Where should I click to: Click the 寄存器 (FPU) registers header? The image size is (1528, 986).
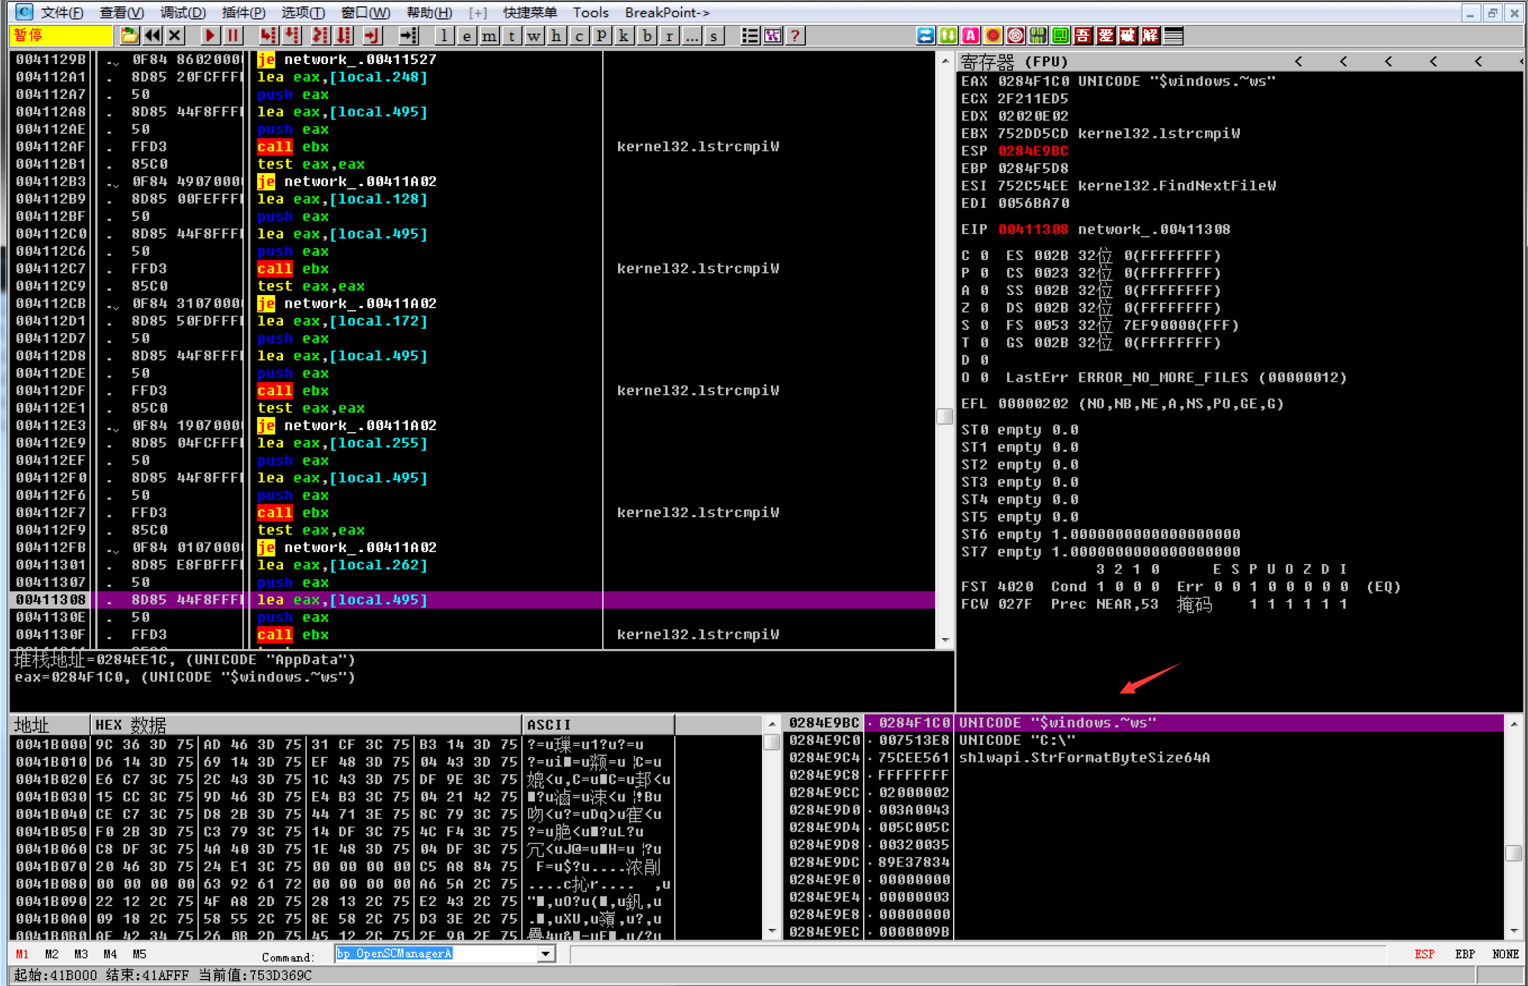pos(1015,62)
